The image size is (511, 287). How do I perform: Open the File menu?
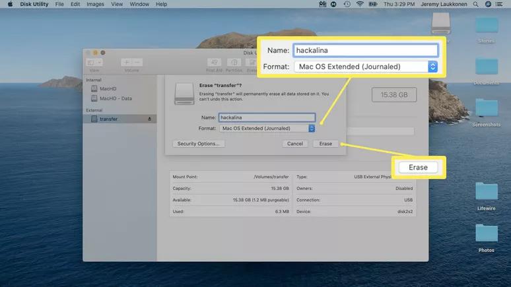pos(59,4)
